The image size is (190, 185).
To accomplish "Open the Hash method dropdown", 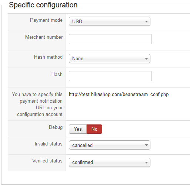I will [x=110, y=59].
